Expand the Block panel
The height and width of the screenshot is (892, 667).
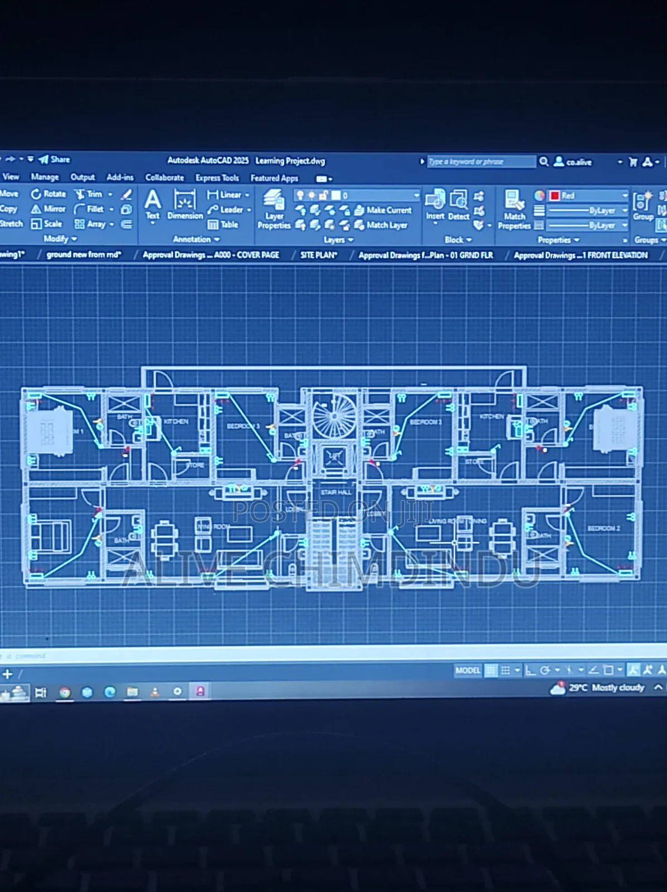click(458, 240)
